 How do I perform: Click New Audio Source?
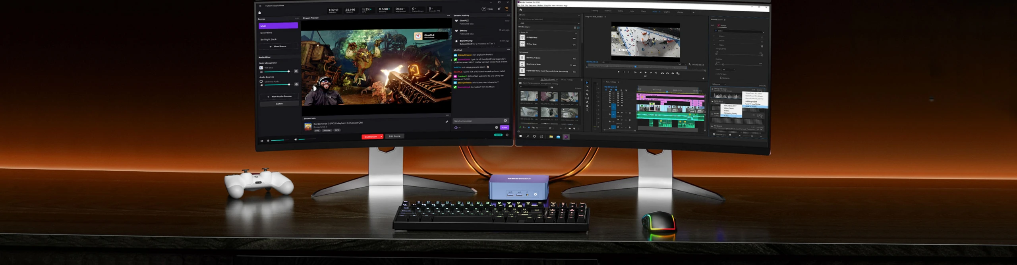pyautogui.click(x=279, y=97)
